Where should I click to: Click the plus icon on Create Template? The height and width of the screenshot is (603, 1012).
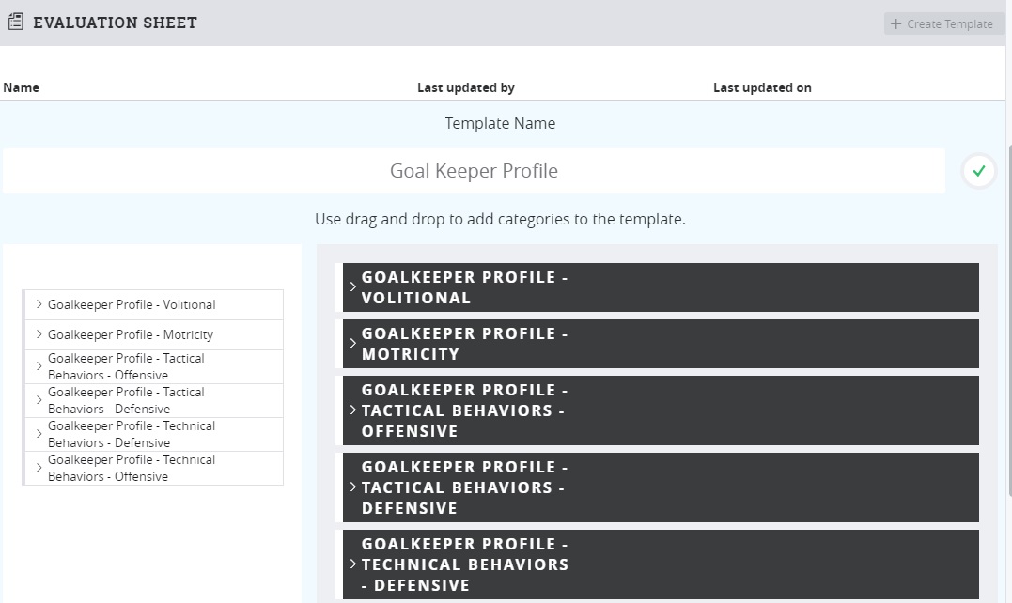click(896, 23)
